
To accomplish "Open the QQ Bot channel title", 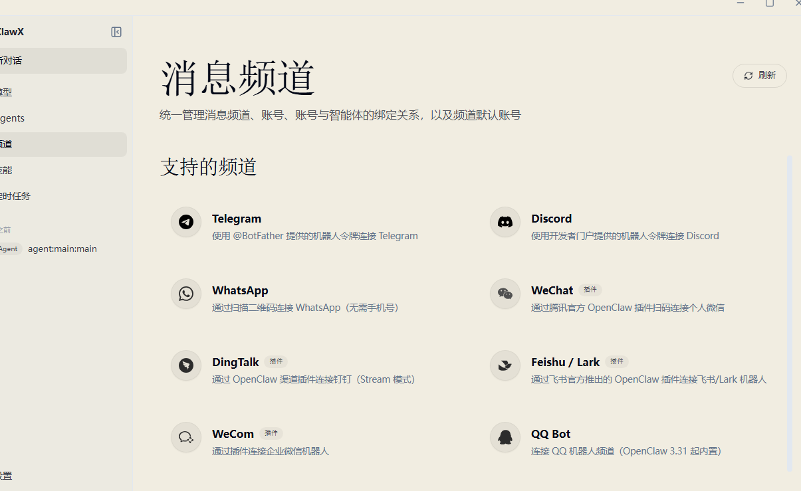I will 550,434.
